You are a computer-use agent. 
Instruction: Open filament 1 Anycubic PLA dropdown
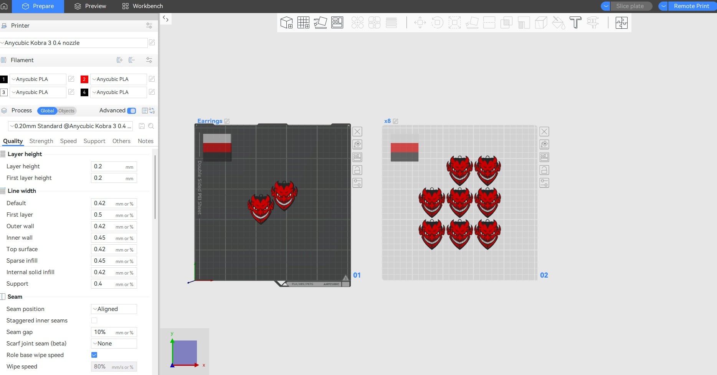(x=38, y=79)
